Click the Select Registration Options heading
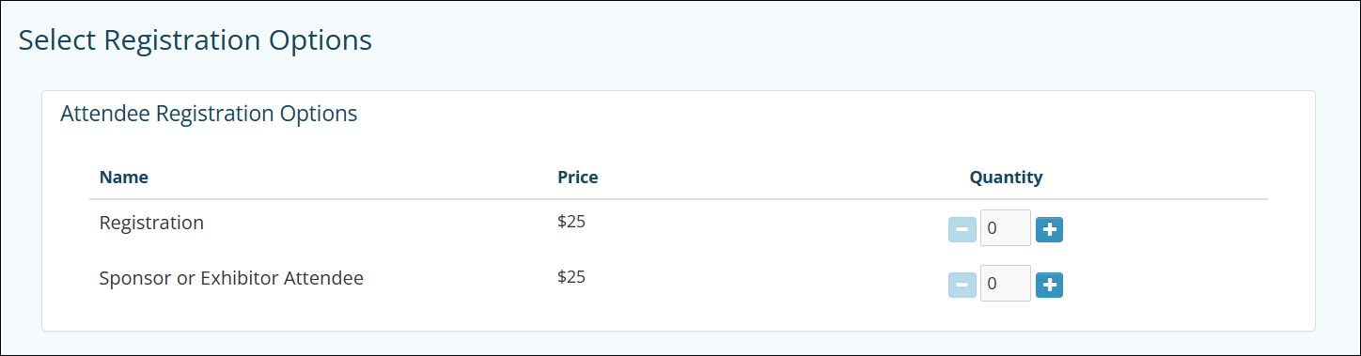The width and height of the screenshot is (1361, 356). [196, 40]
